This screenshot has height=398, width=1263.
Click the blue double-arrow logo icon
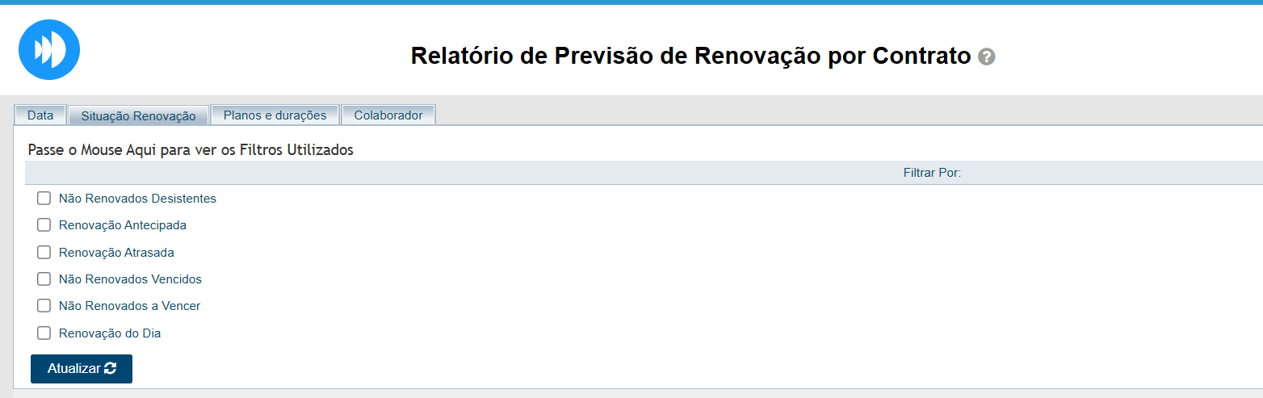(49, 50)
